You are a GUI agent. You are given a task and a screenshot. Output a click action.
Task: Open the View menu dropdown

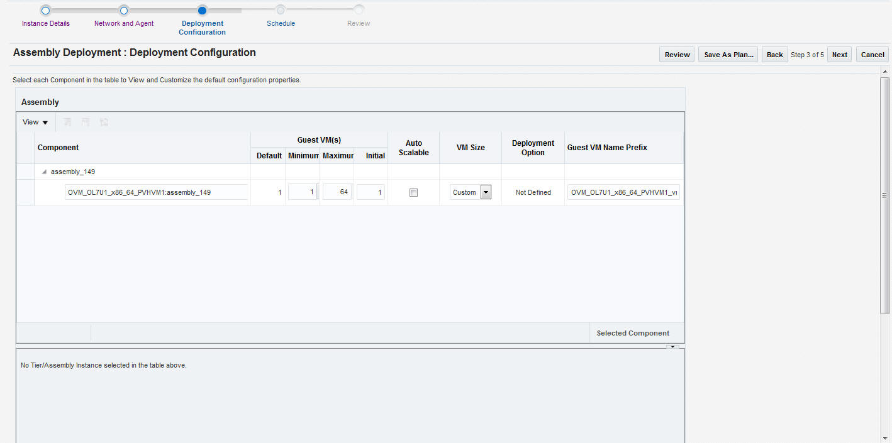click(35, 122)
